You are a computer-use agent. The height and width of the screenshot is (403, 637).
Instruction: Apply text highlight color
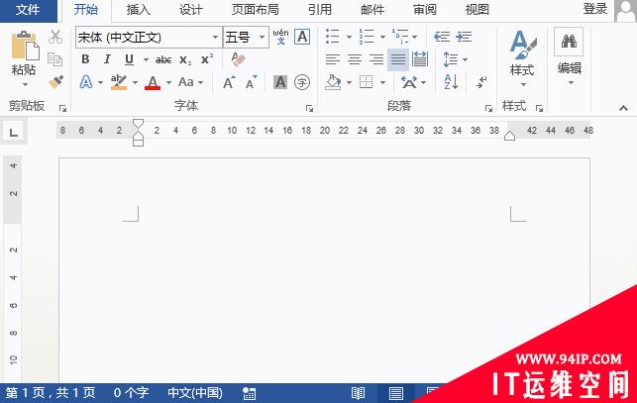[x=119, y=82]
